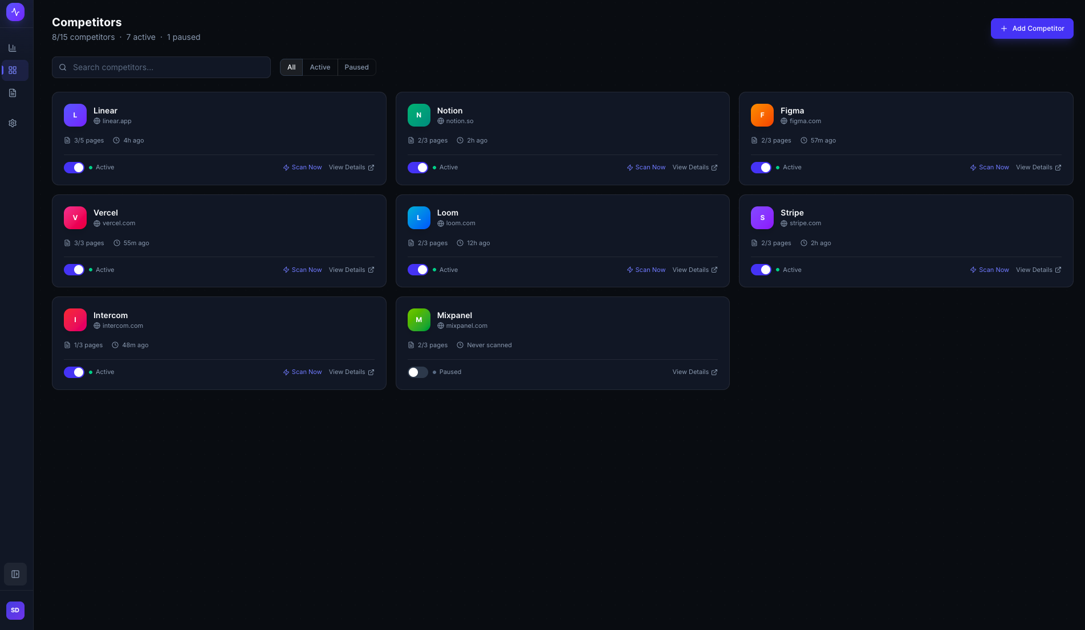Select the Paused filter tab

[x=356, y=67]
